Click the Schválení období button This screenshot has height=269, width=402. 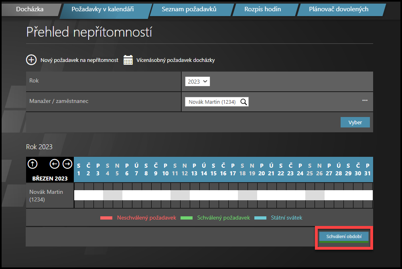click(343, 236)
